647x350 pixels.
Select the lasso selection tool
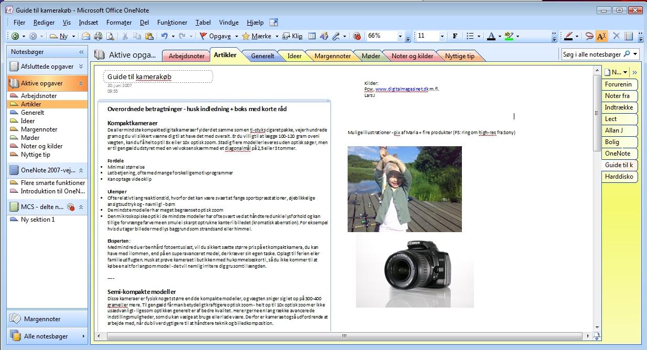(x=590, y=36)
